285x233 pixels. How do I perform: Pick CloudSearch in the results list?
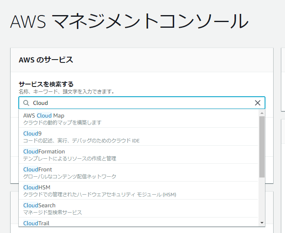pyautogui.click(x=139, y=209)
